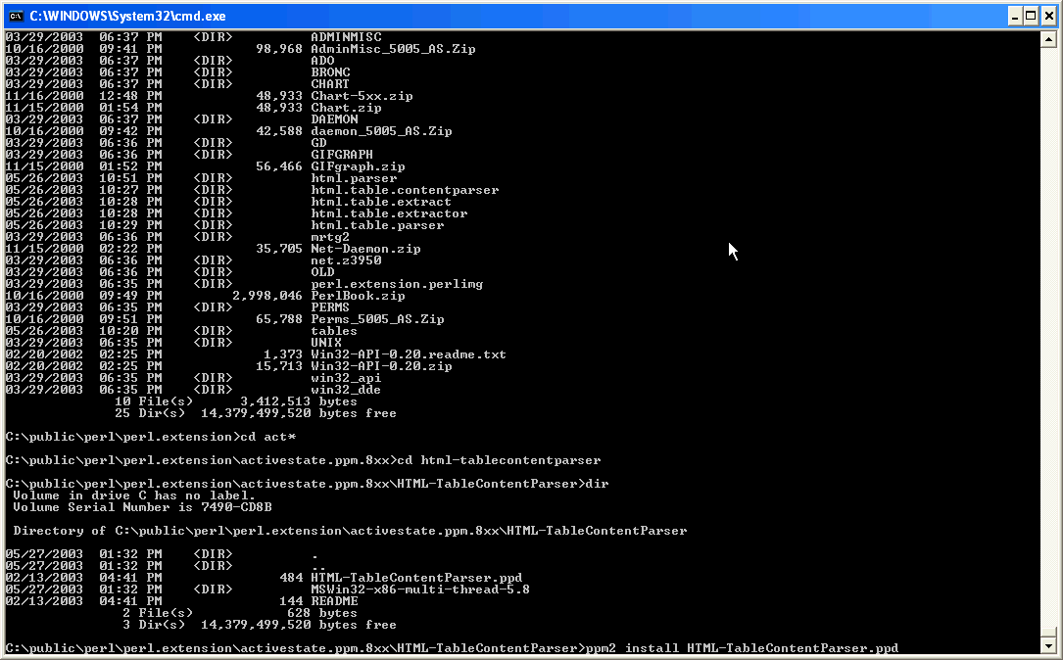The width and height of the screenshot is (1063, 660).
Task: Click the scrollbar down arrow
Action: tap(1047, 646)
